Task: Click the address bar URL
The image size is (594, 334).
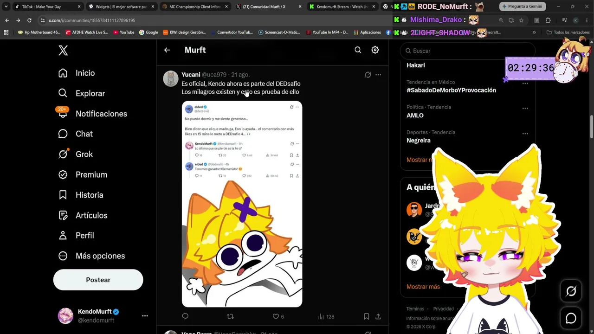Action: click(92, 20)
